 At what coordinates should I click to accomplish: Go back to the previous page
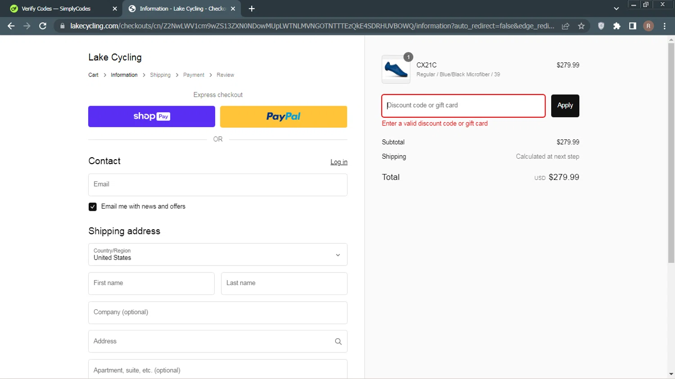point(11,26)
